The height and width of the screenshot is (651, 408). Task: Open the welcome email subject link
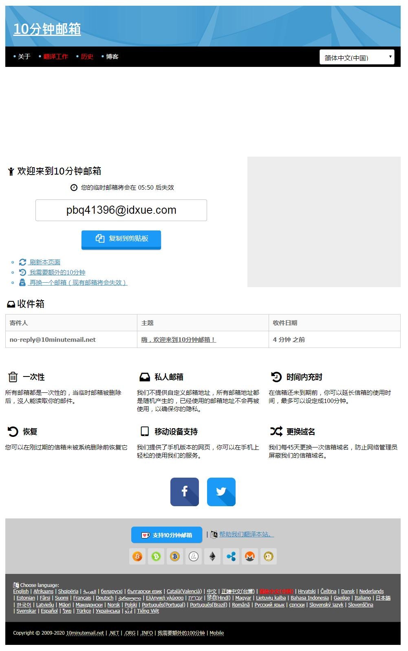[179, 340]
